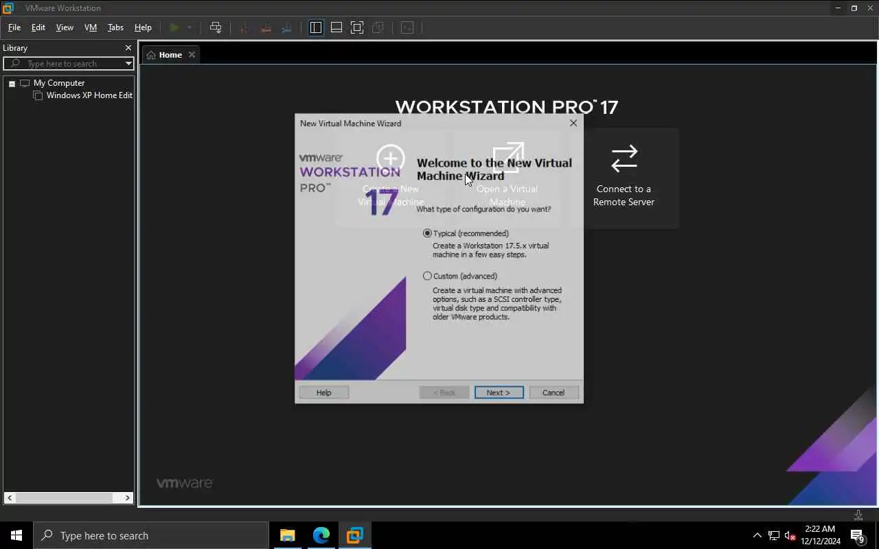Open the notification center icon

pos(858,535)
